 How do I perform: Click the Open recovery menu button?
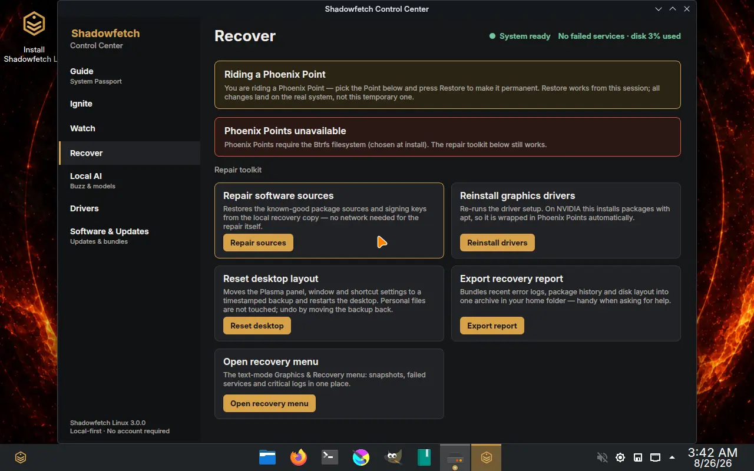click(269, 403)
